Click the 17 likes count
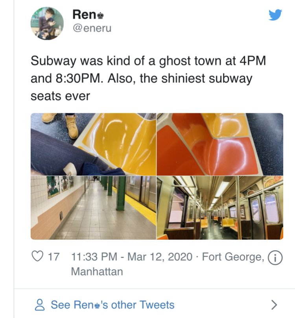 [53, 257]
